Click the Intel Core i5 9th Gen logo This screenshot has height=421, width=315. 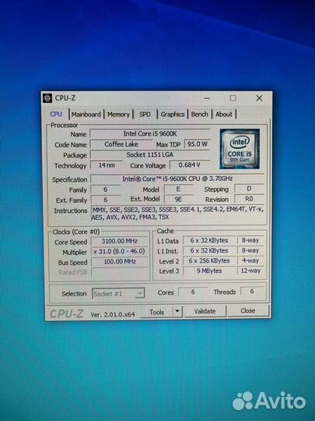tap(240, 149)
